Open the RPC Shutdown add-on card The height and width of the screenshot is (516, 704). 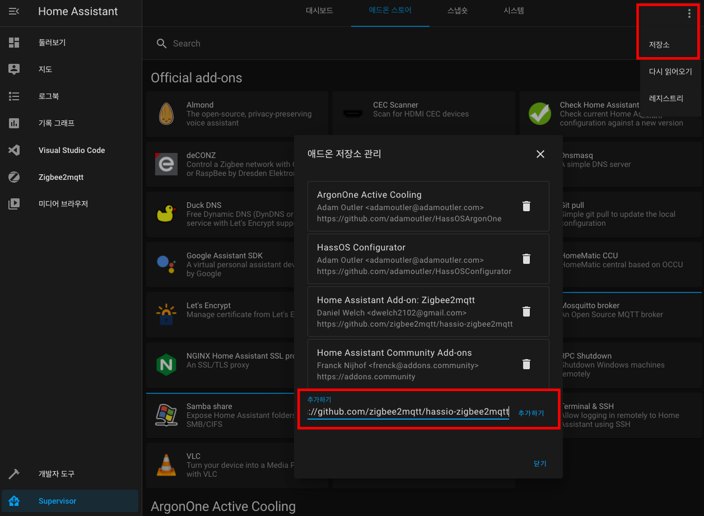tap(632, 365)
